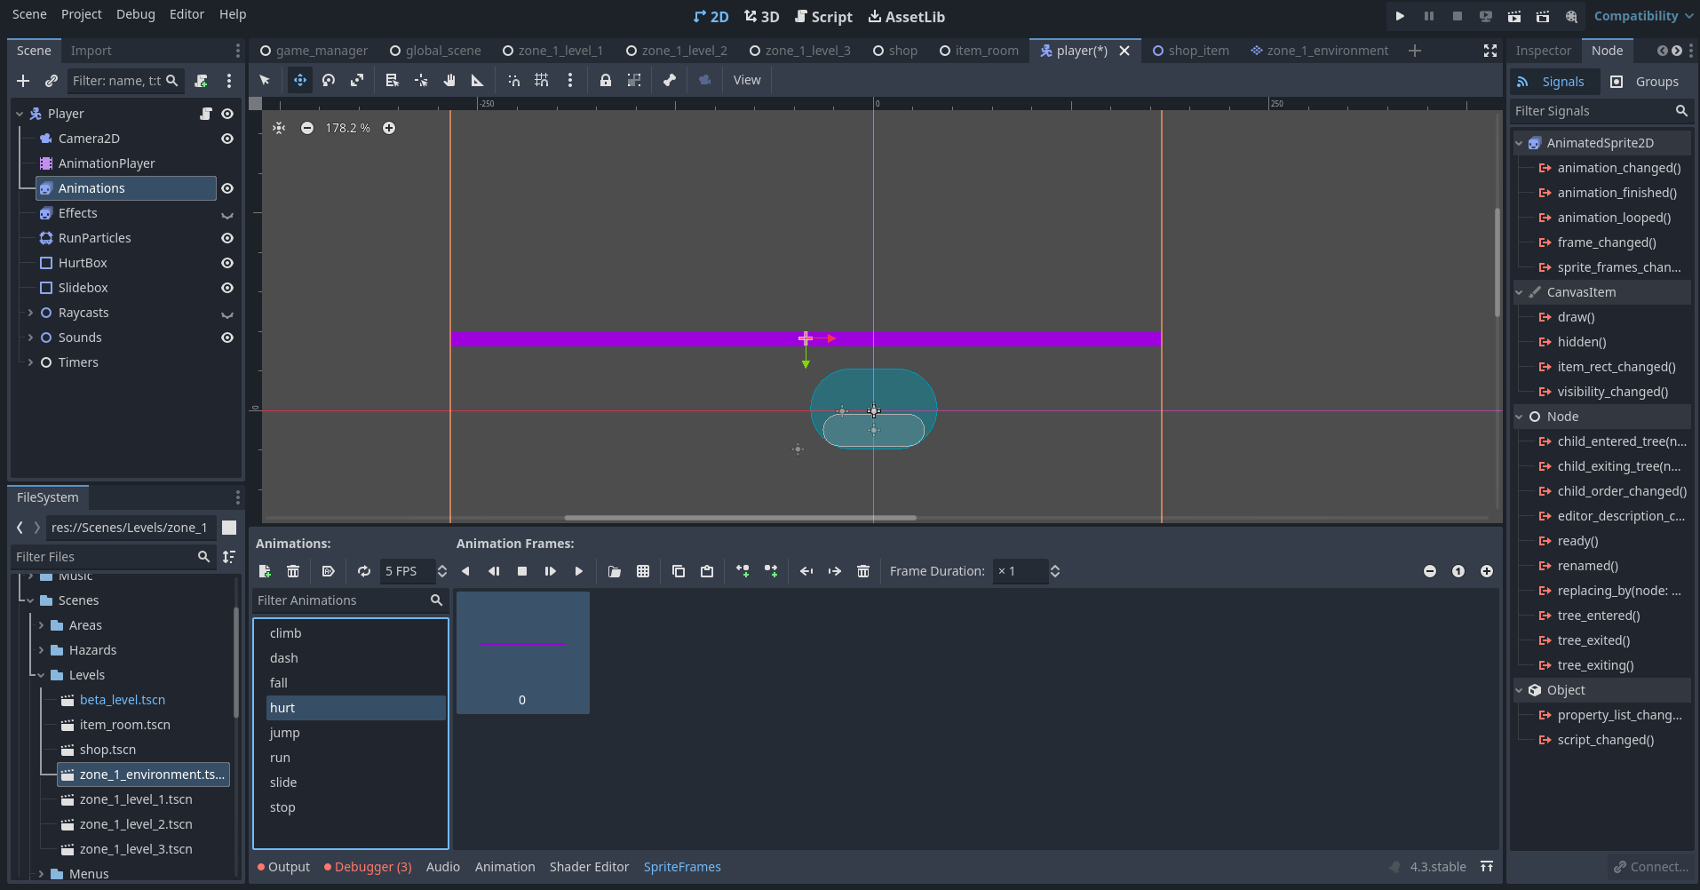Run the project play button
Image resolution: width=1700 pixels, height=890 pixels.
1401,16
